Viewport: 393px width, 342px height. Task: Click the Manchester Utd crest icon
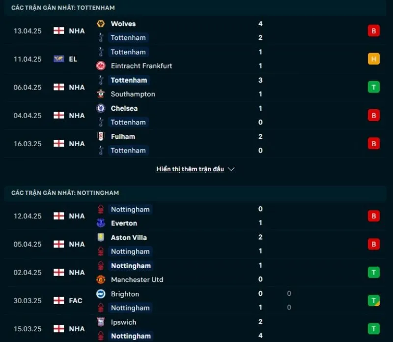pyautogui.click(x=101, y=280)
